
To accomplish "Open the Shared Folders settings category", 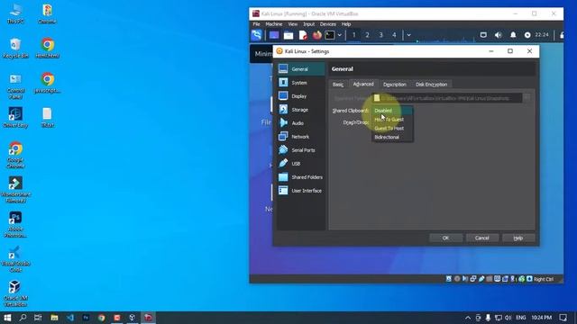I will [300, 177].
